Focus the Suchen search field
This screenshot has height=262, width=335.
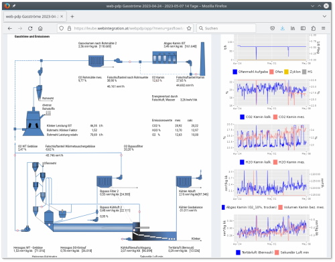226,28
